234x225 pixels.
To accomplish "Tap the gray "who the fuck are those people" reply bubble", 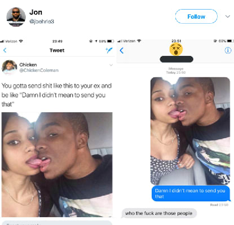I will [x=159, y=213].
